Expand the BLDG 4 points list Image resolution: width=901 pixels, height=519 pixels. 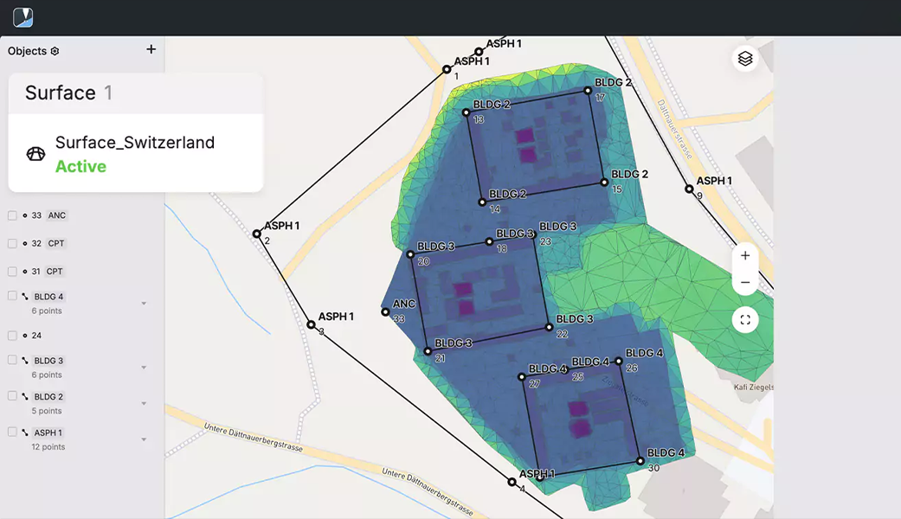click(x=144, y=304)
